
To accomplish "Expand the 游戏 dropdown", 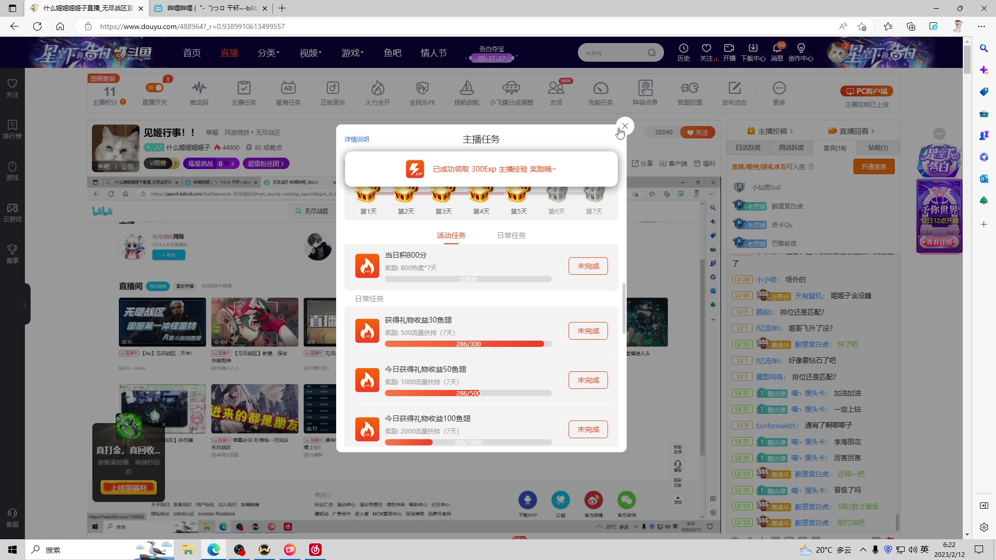I will (x=352, y=53).
